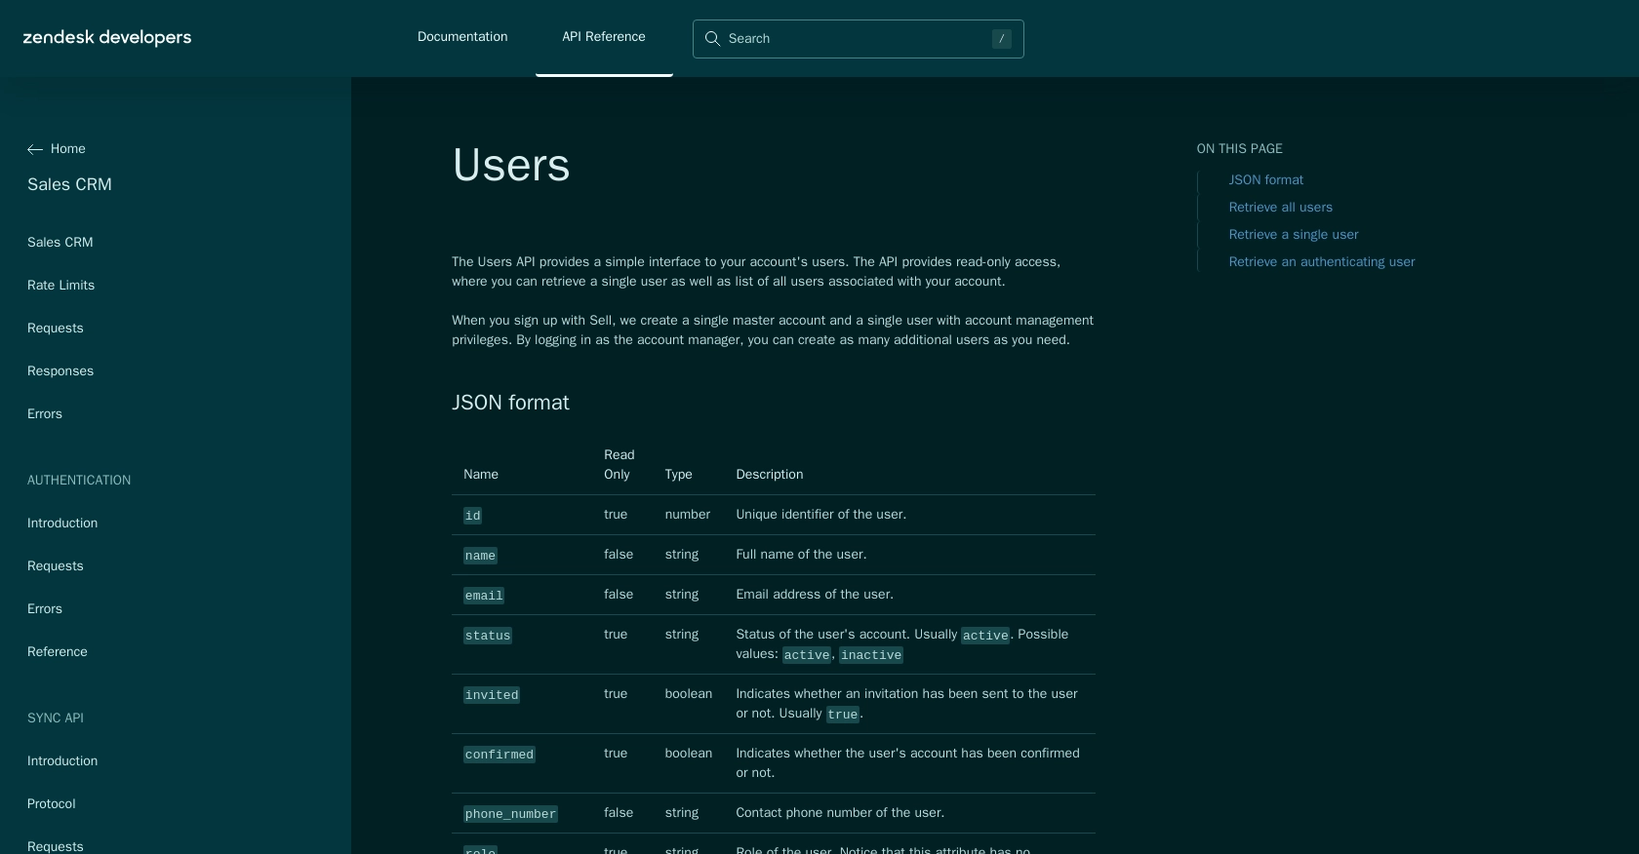Open Responses sidebar item
Image resolution: width=1639 pixels, height=854 pixels.
(x=60, y=371)
